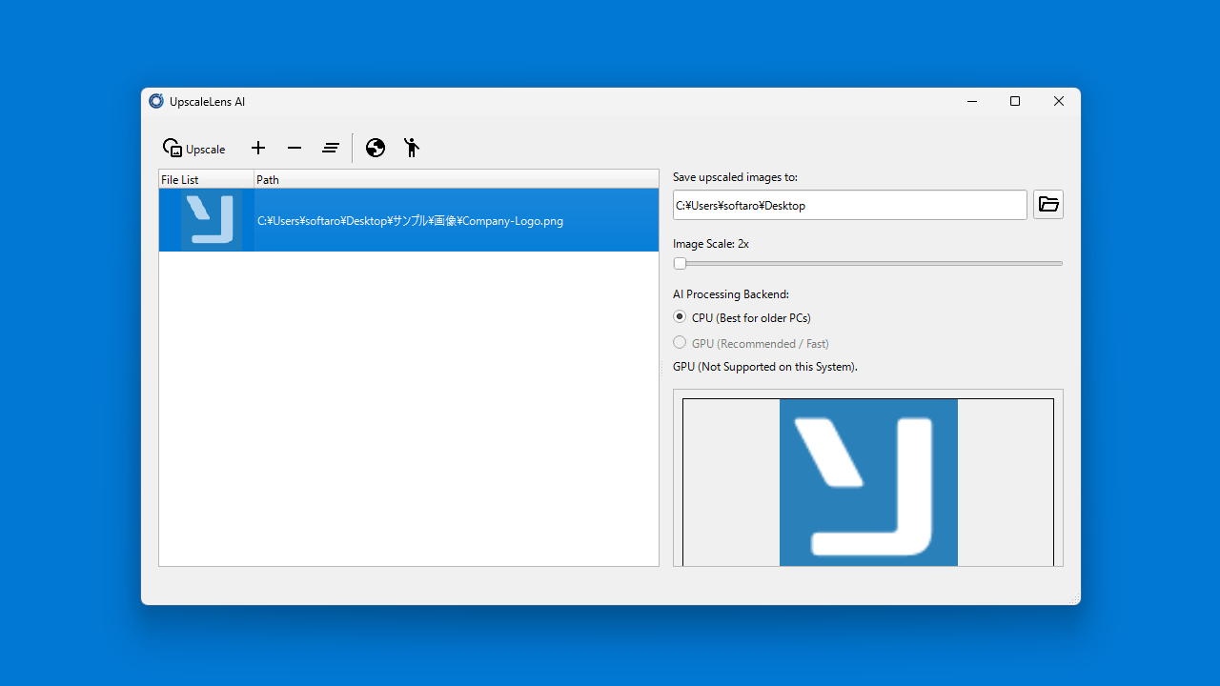The height and width of the screenshot is (686, 1220).
Task: Open the globe language icon
Action: pyautogui.click(x=376, y=148)
